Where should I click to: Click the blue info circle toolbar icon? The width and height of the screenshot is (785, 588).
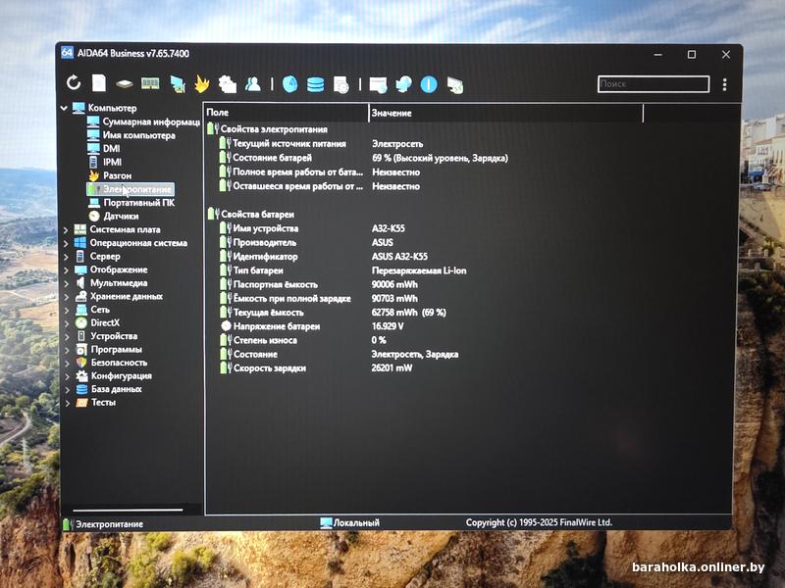pyautogui.click(x=429, y=84)
